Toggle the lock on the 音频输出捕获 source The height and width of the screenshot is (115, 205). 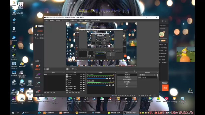84,87
